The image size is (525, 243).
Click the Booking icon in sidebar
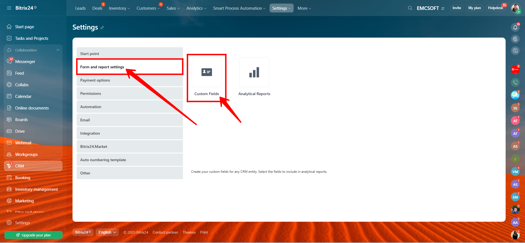[x=9, y=177]
